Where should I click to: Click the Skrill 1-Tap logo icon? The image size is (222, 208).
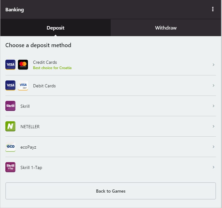(10, 167)
